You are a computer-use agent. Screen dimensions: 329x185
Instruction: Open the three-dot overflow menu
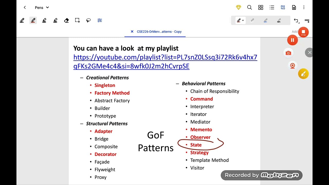[x=304, y=7]
